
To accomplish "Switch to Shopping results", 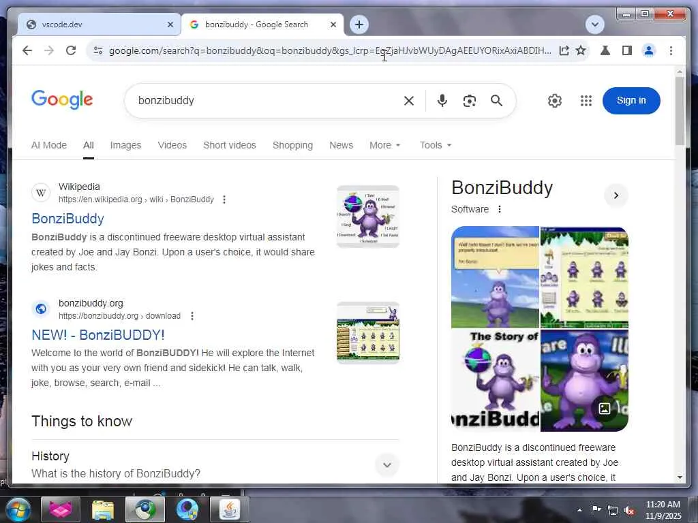I will (x=292, y=145).
